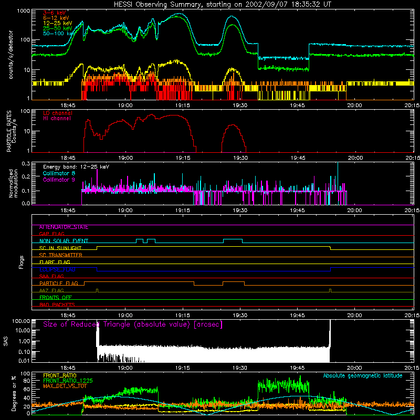Click the 19:30 tick under the SAS plot
The width and height of the screenshot is (420, 420).
[x=240, y=368]
